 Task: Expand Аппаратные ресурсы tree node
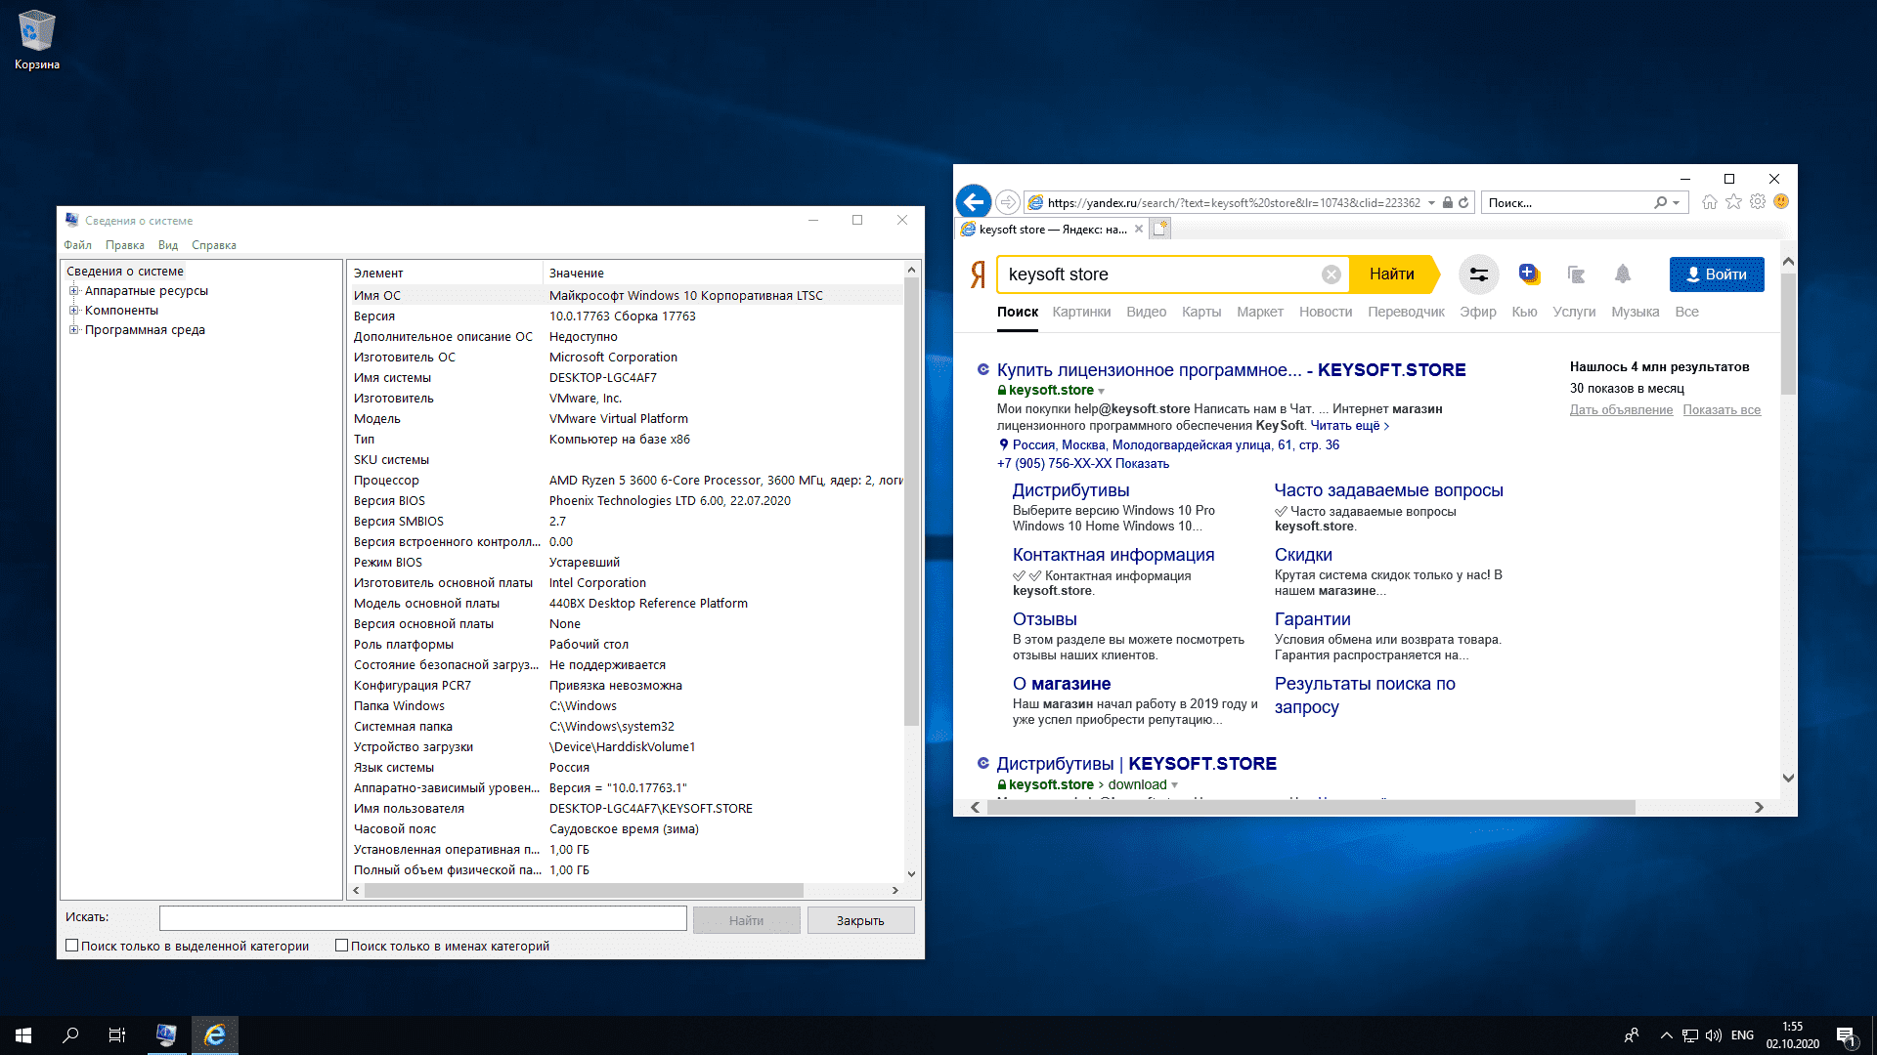point(73,290)
